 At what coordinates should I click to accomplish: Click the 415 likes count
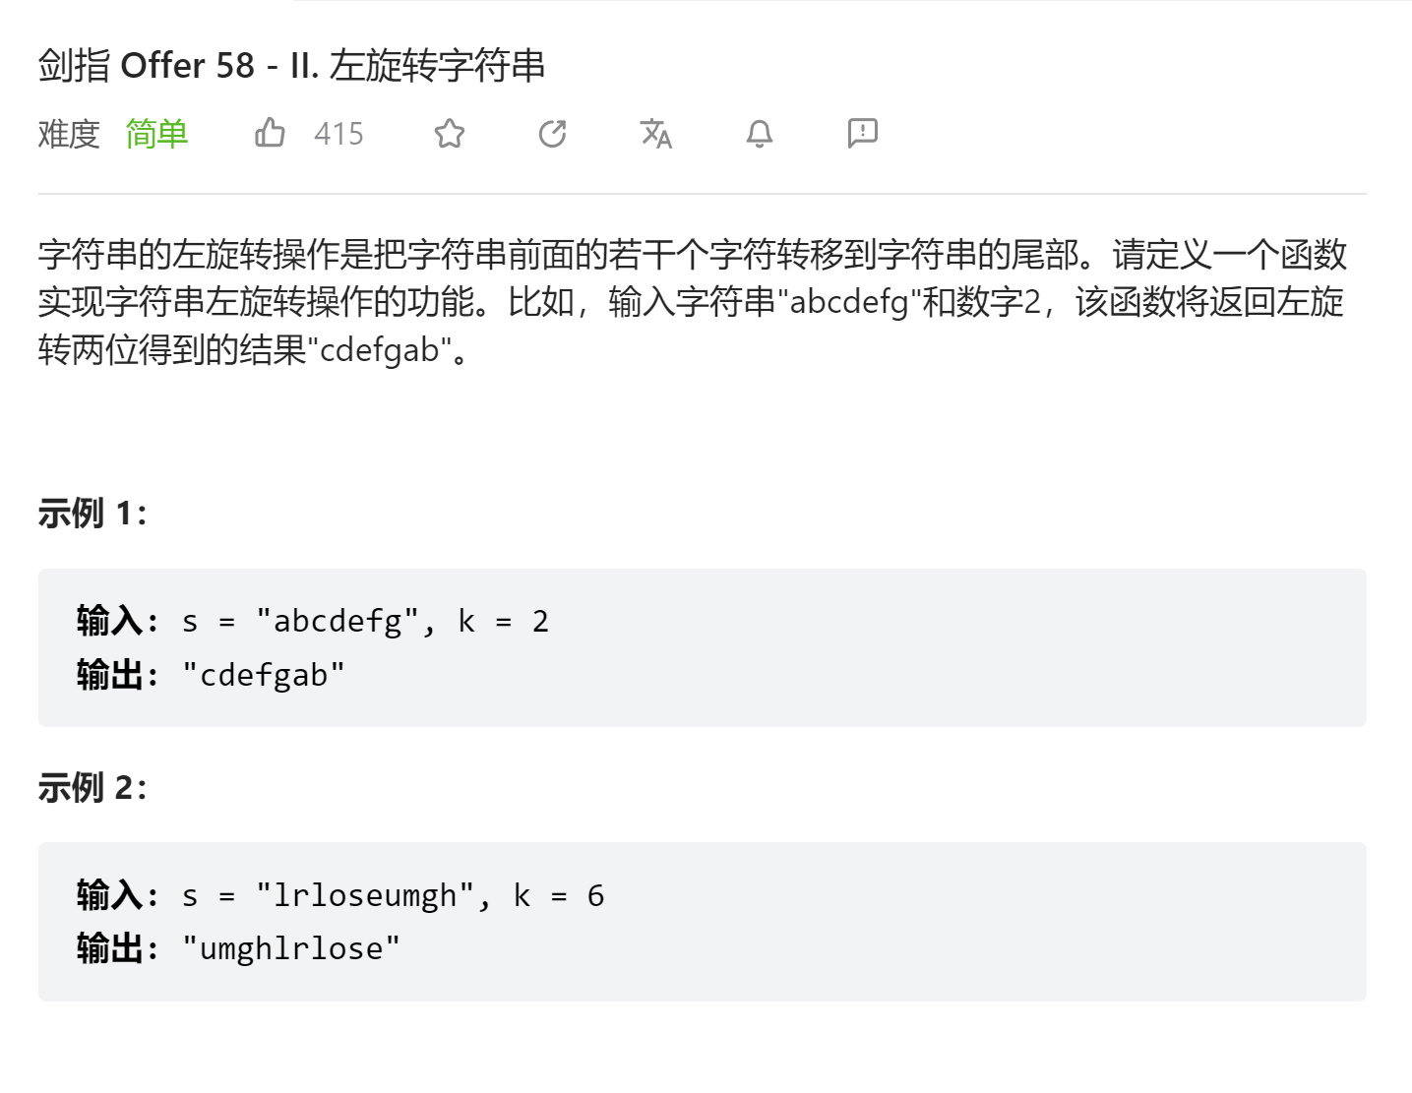(x=338, y=134)
